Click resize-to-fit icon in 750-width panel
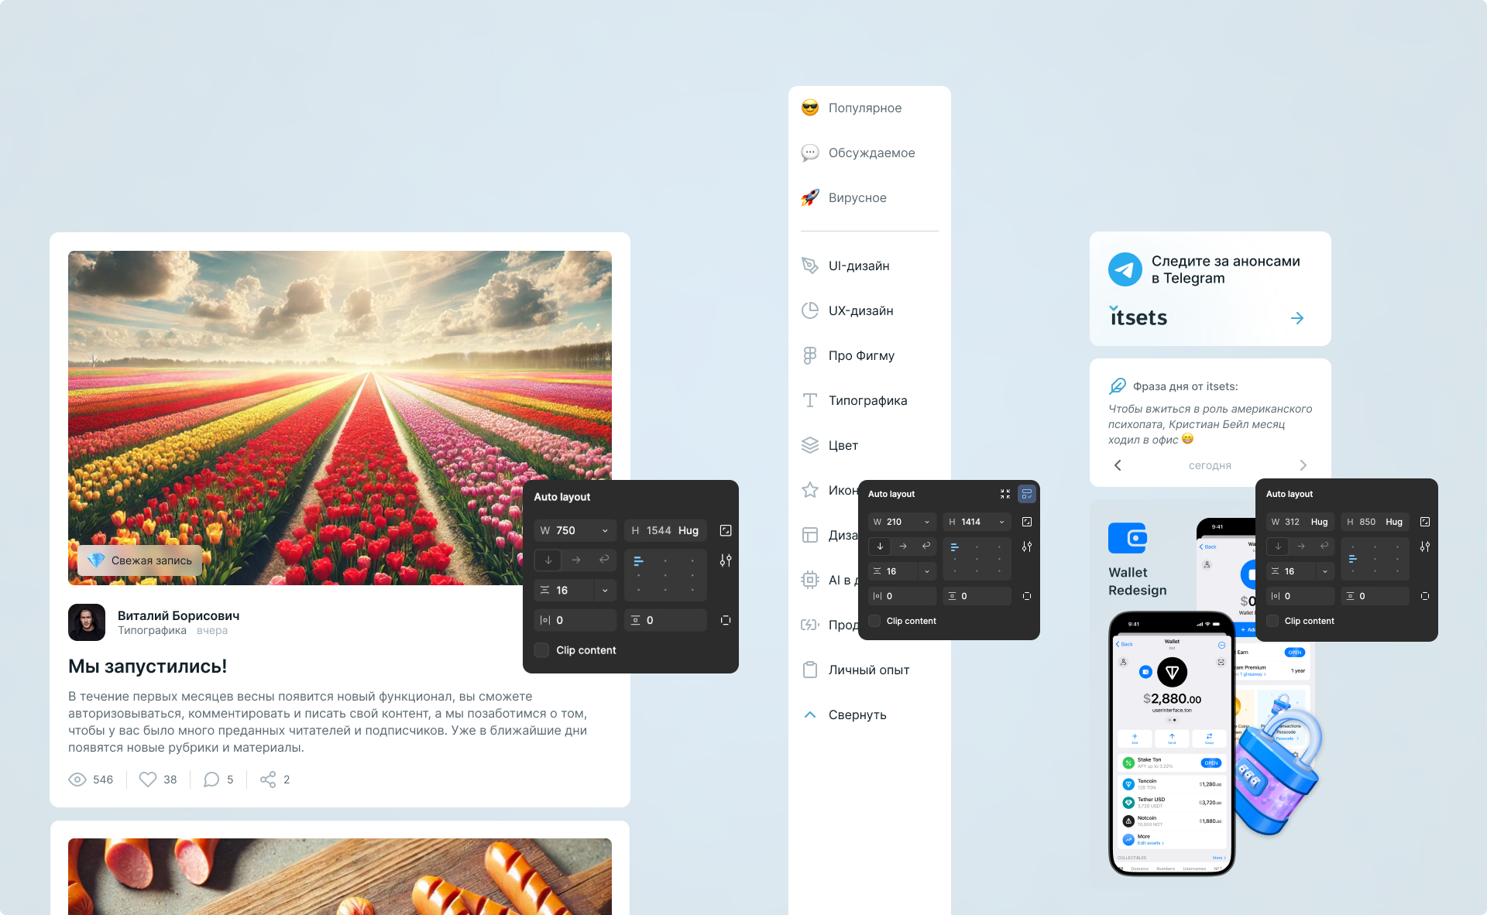Image resolution: width=1487 pixels, height=915 pixels. (726, 530)
